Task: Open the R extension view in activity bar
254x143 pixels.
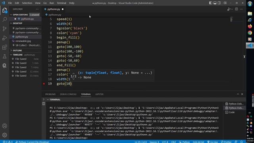Action: coord(4,66)
